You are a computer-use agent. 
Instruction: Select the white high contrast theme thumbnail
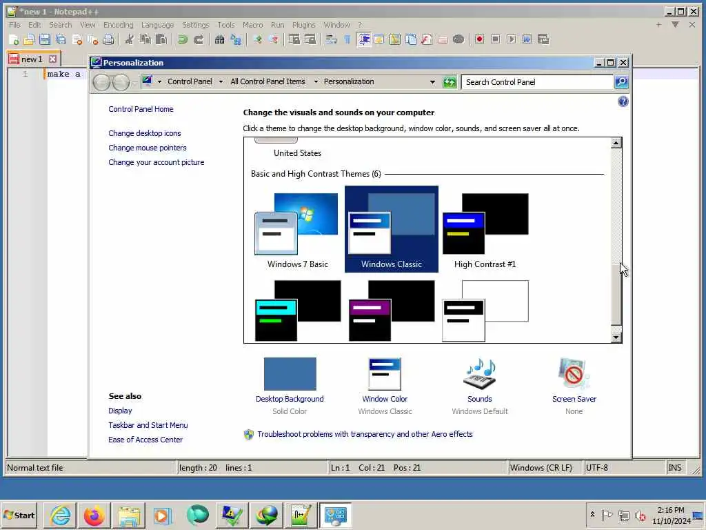(485, 311)
